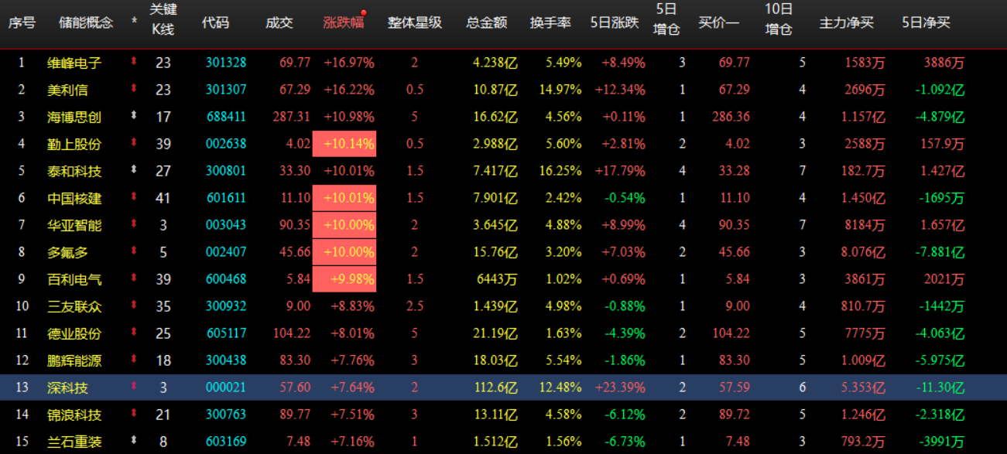
Task: Select stock name 多氟多
Action: click(67, 252)
